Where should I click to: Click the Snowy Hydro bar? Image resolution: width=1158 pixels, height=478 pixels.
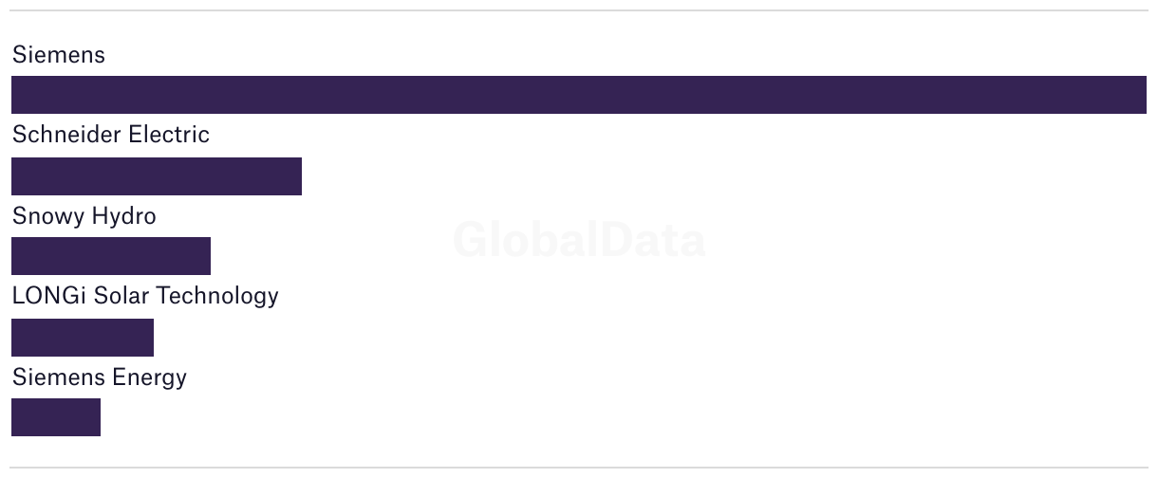pyautogui.click(x=111, y=256)
